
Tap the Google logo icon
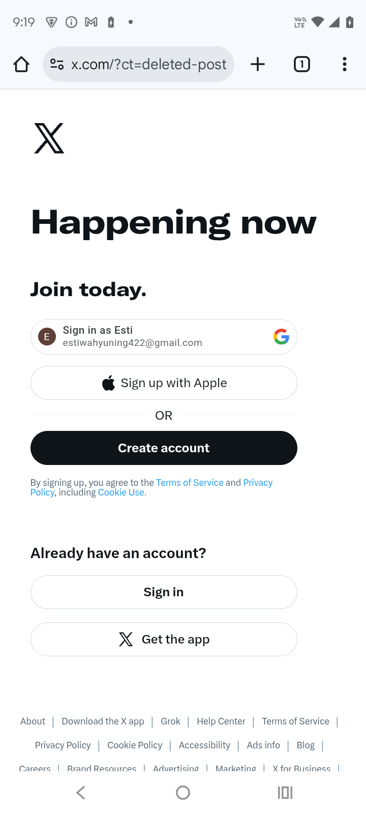tap(281, 336)
